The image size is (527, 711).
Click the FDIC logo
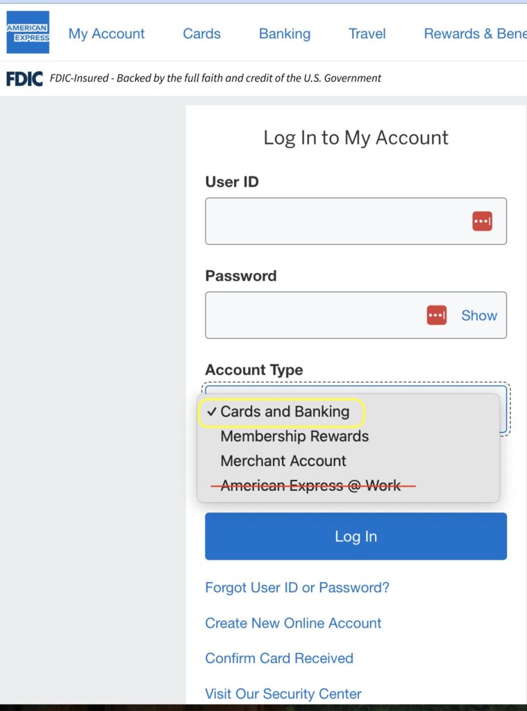point(24,78)
